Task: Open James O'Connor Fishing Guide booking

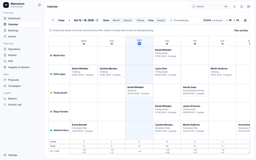Action: pyautogui.click(x=195, y=109)
